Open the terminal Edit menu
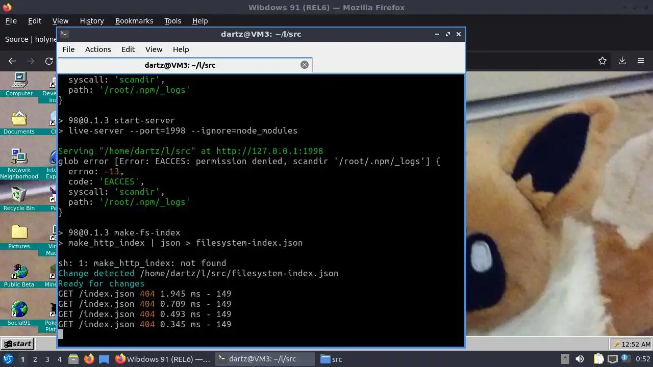This screenshot has height=367, width=653. pyautogui.click(x=128, y=49)
